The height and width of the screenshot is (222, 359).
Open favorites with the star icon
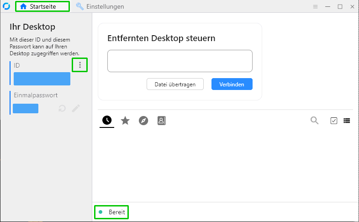125,121
